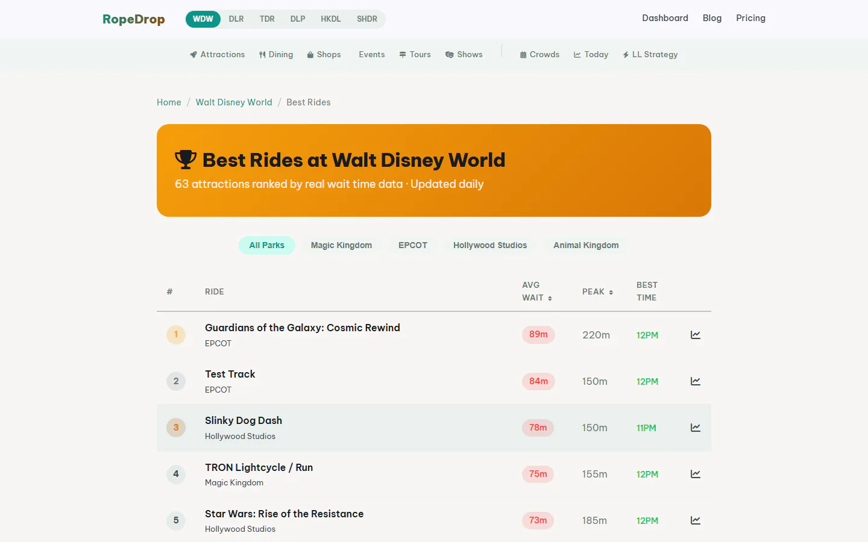Open the Pricing page

click(x=750, y=18)
